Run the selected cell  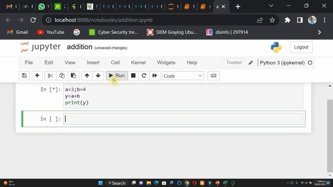click(117, 76)
